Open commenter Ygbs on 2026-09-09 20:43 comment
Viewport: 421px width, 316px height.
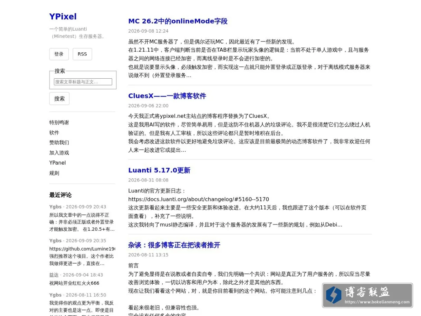(55, 207)
